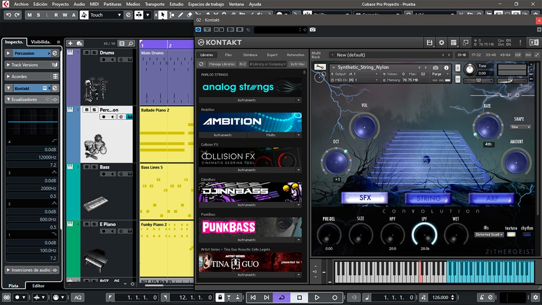Toggle global Mute M in Cubase toolbar

click(x=29, y=15)
